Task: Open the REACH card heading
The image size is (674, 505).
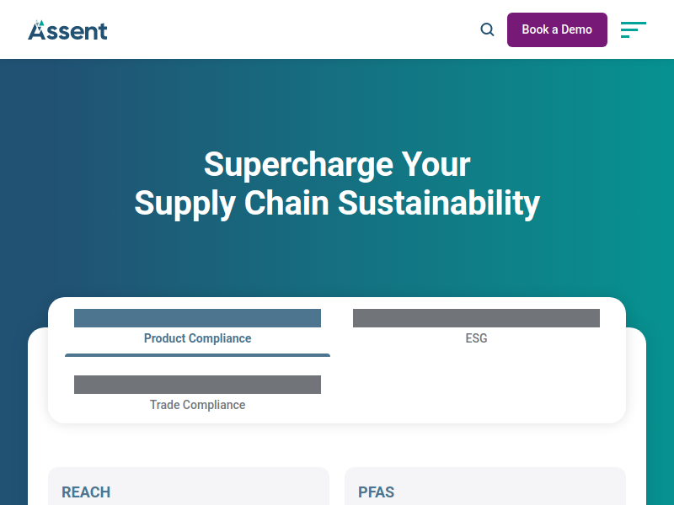Action: (86, 492)
